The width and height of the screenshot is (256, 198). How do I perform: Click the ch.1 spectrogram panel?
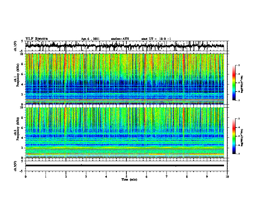click(x=124, y=79)
